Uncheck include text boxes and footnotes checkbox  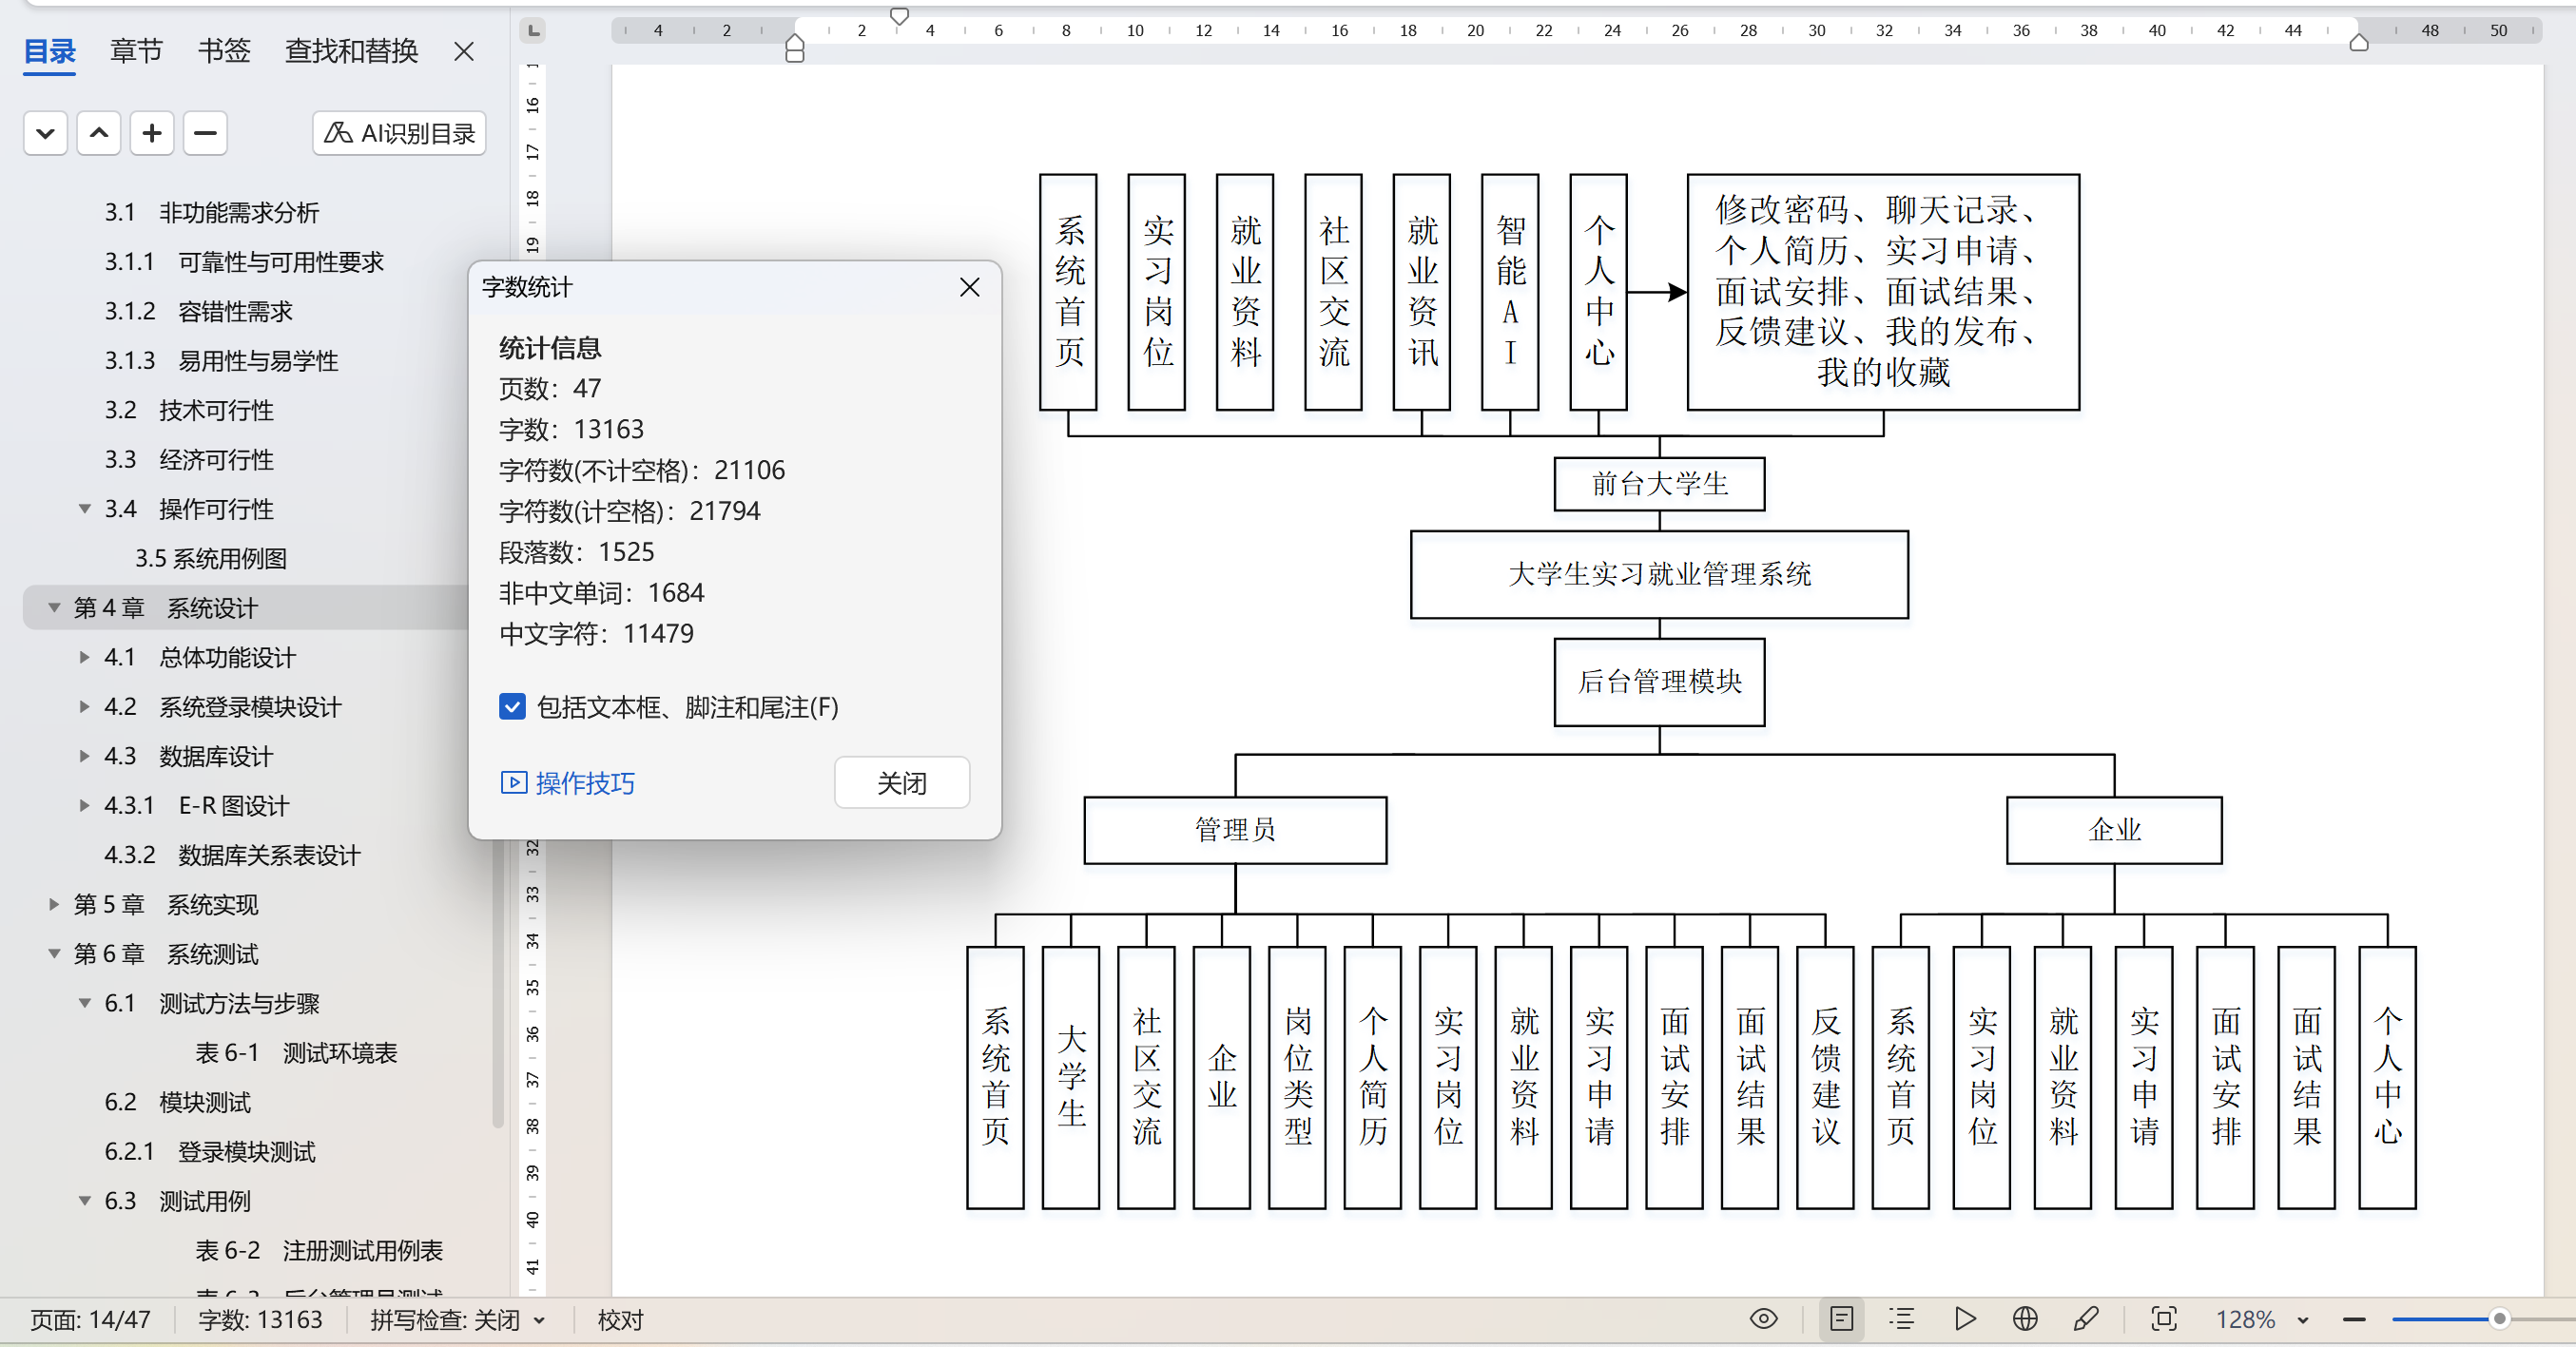pos(512,707)
